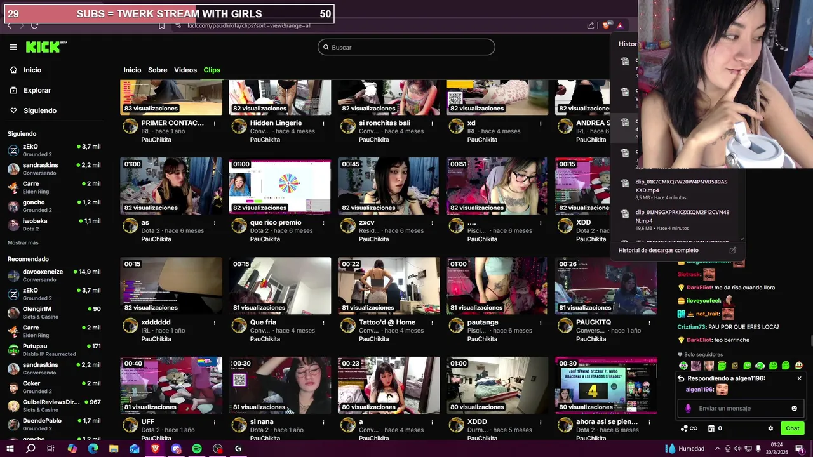Open DuendePablo in Recomendado list

(x=54, y=425)
